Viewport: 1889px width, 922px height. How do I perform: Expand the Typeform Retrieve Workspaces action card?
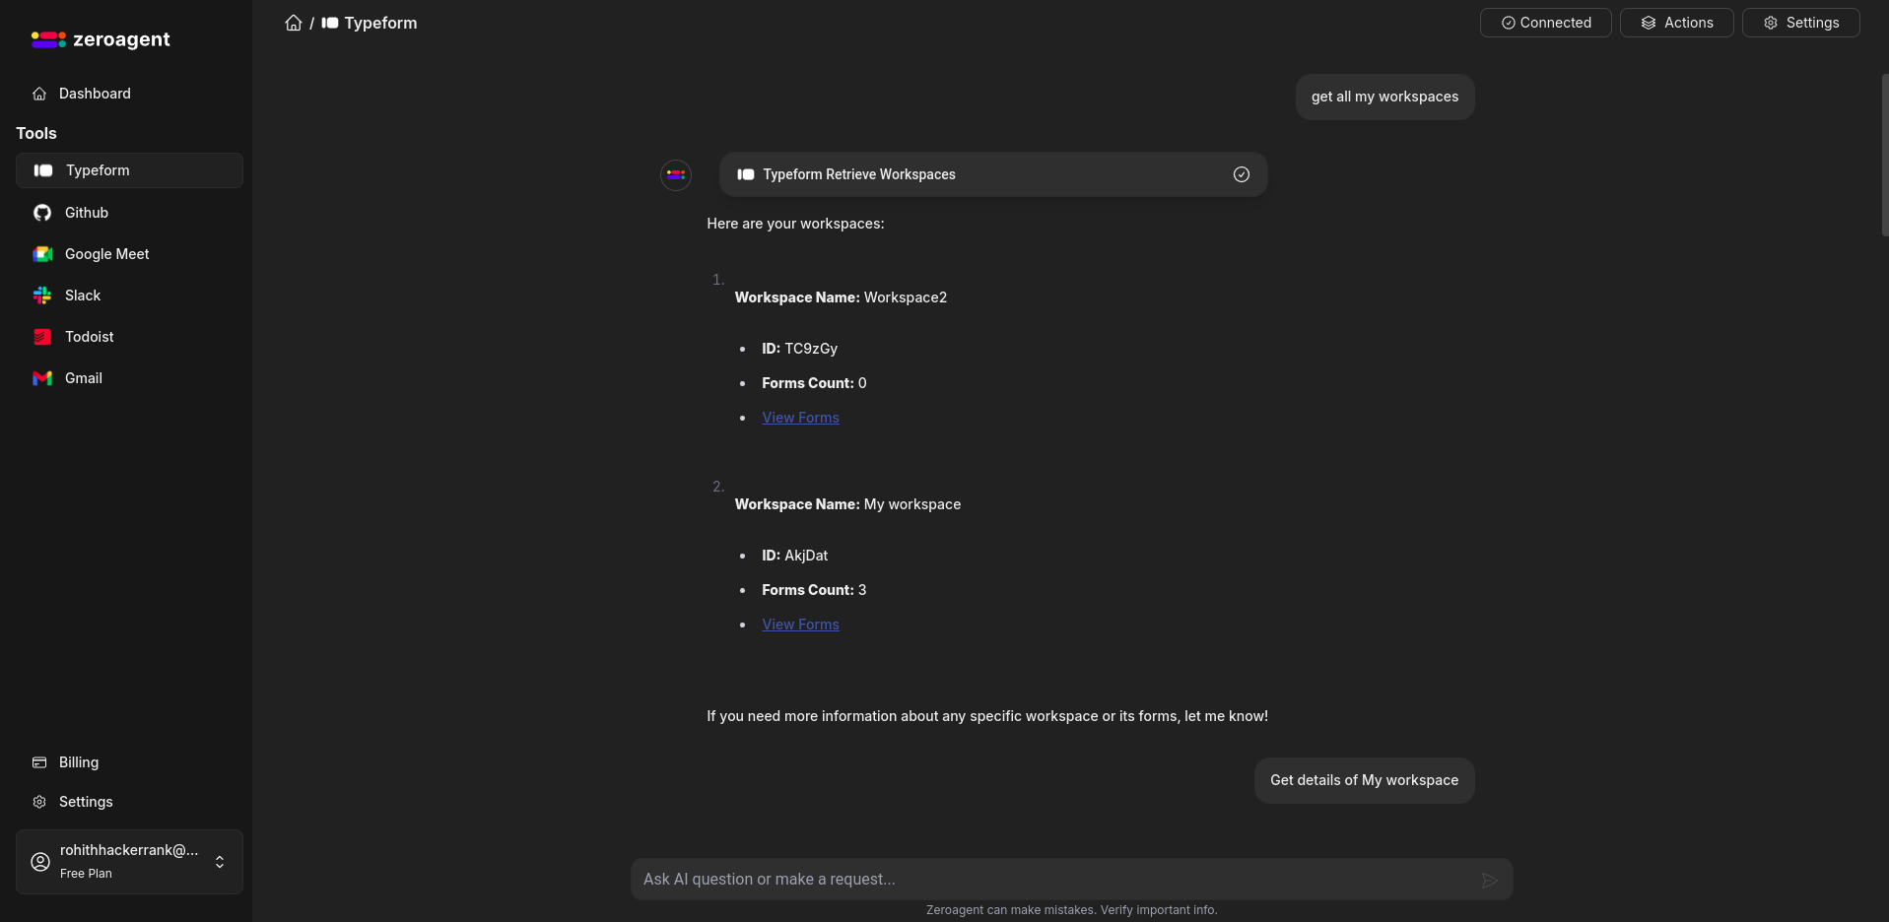pyautogui.click(x=993, y=174)
